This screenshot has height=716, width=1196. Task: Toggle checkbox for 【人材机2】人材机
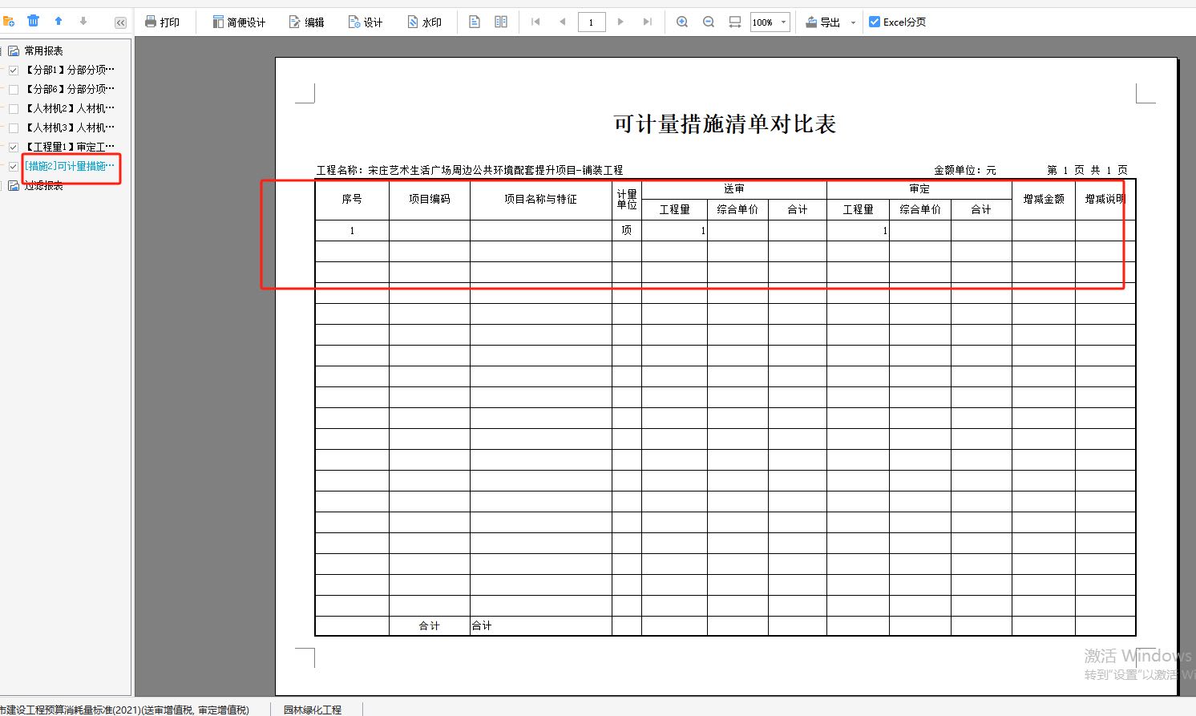(x=14, y=108)
